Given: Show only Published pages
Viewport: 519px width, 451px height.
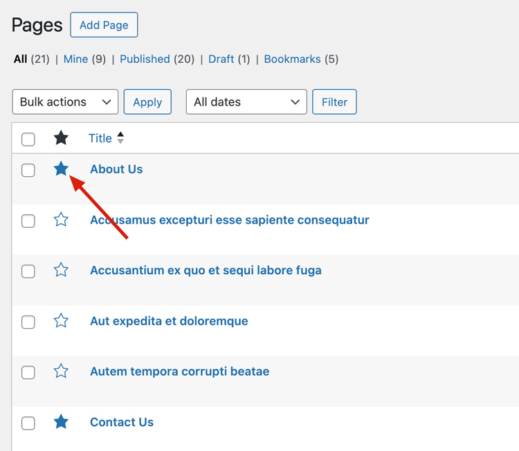Looking at the screenshot, I should pyautogui.click(x=145, y=59).
